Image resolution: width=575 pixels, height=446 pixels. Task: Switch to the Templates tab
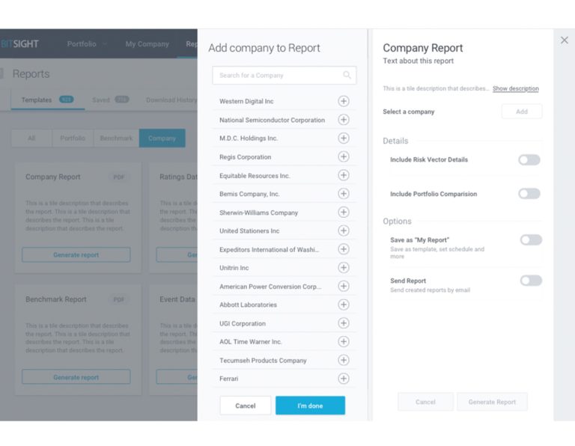click(x=48, y=100)
